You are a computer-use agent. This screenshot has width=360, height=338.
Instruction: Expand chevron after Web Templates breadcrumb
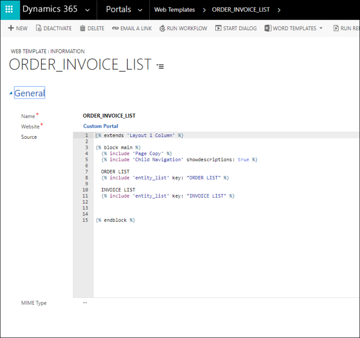coord(204,10)
